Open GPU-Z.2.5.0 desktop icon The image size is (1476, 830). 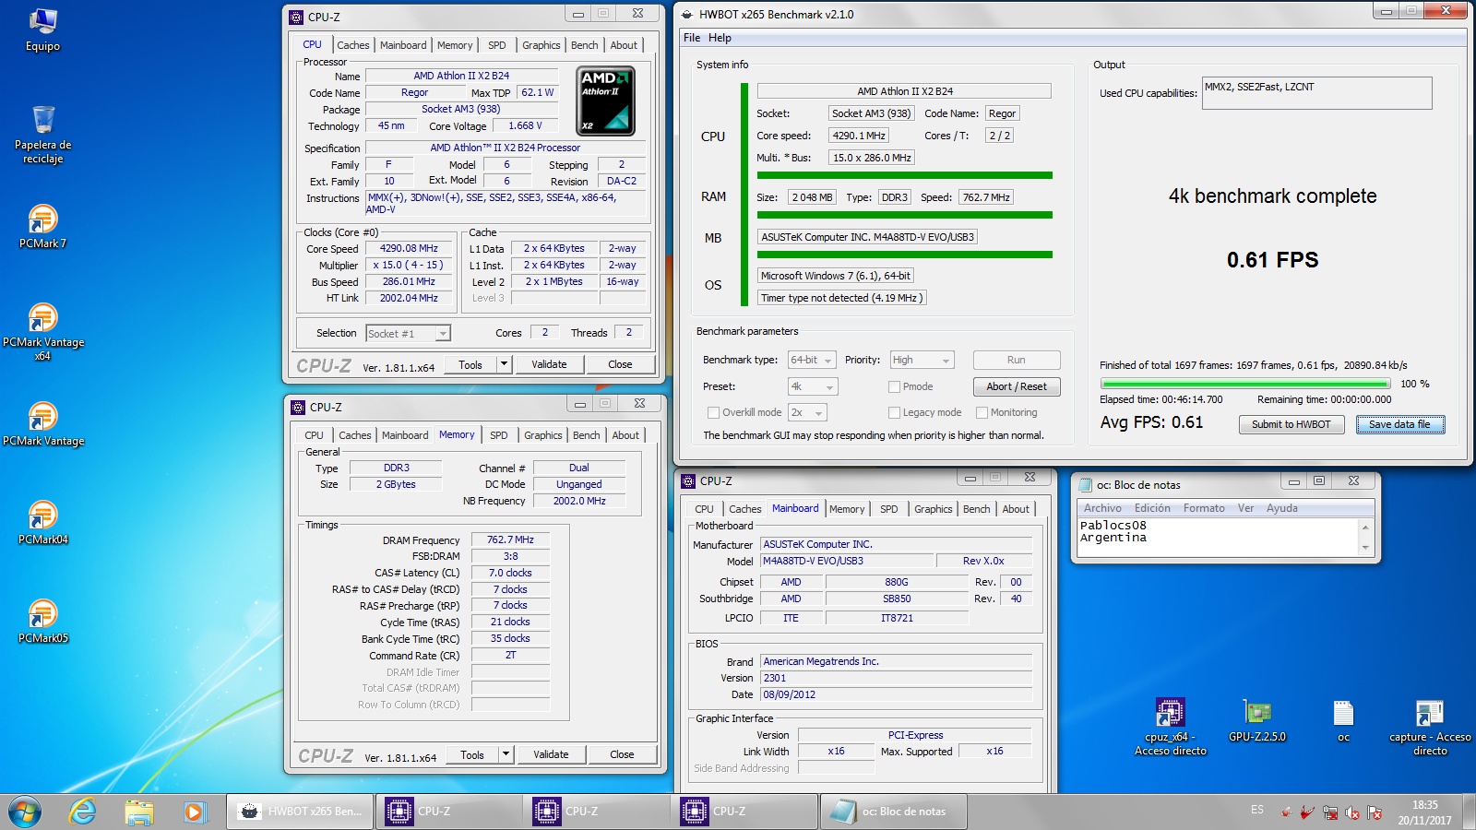tap(1256, 720)
